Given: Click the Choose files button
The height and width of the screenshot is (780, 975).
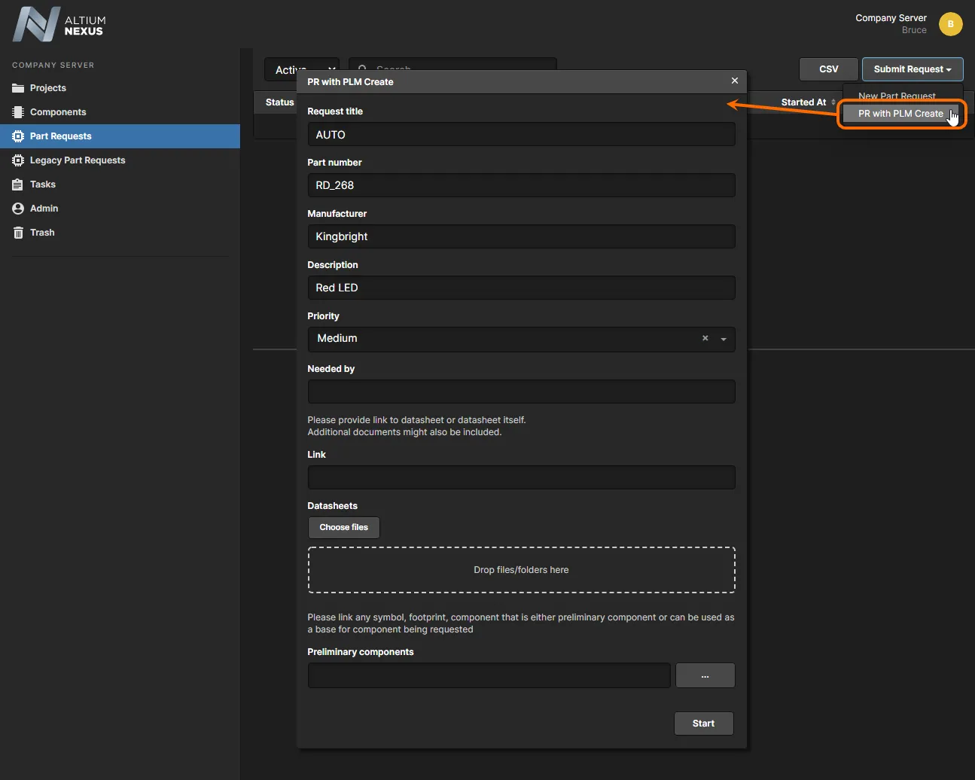Looking at the screenshot, I should point(344,527).
